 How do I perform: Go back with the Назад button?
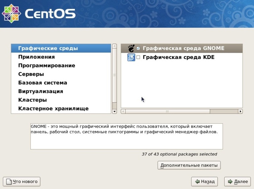point(204,182)
